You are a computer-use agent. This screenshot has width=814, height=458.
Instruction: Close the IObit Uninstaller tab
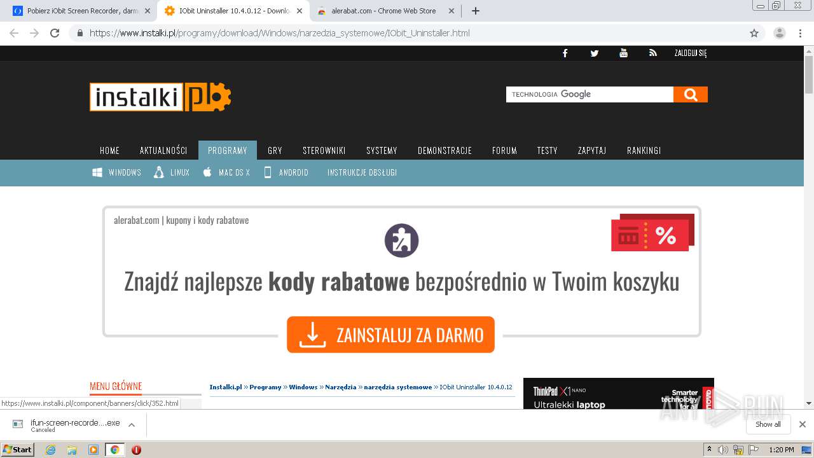click(x=300, y=11)
